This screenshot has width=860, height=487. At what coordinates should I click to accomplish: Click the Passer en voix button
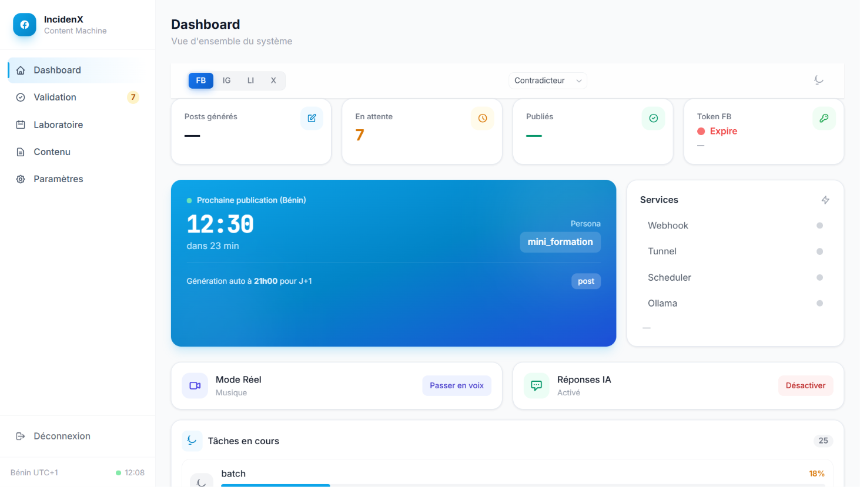pos(457,385)
